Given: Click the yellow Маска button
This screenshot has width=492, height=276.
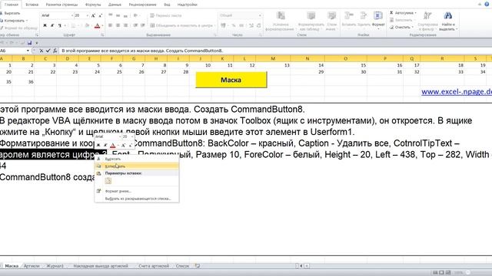Looking at the screenshot, I should 231,80.
